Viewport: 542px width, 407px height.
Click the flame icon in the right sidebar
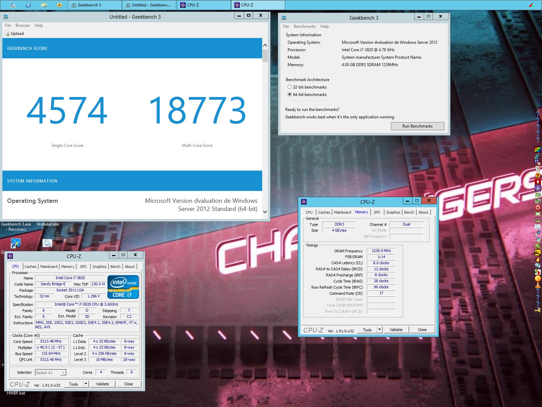538,259
